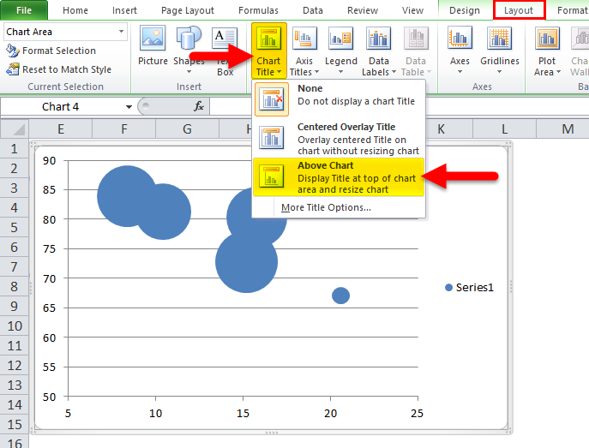589x448 pixels.
Task: Switch to the chart Layout tab
Action: tap(519, 10)
